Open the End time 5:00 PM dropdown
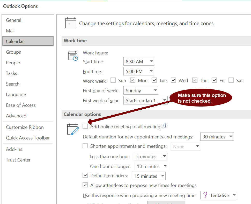251x204 pixels. [139, 71]
